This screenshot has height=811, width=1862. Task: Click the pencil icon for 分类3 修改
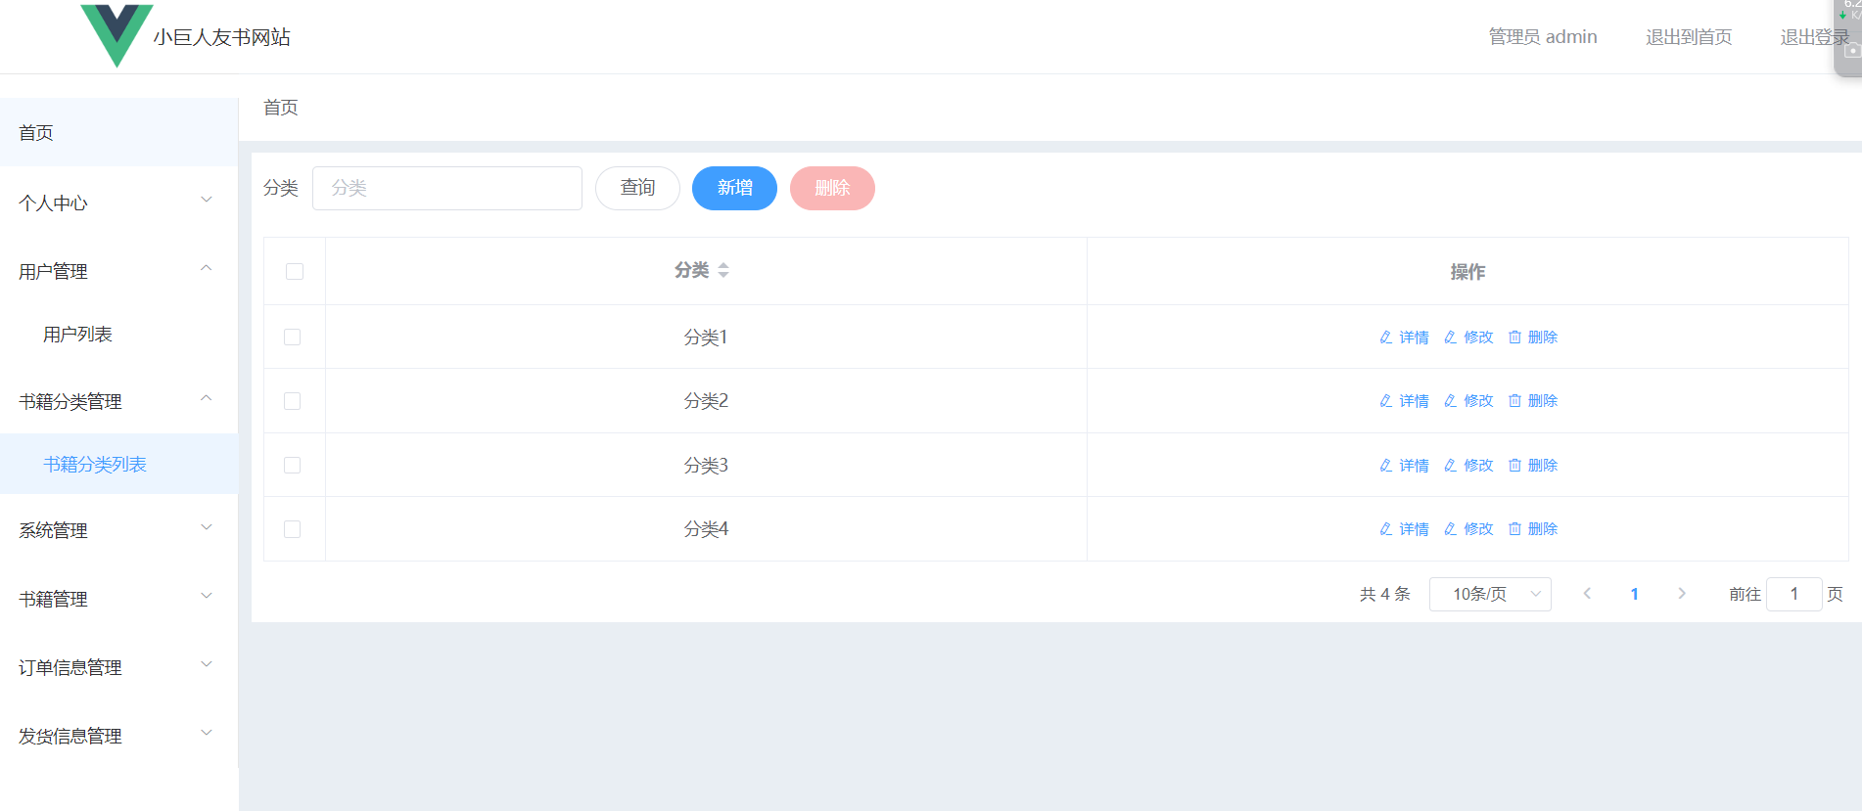pyautogui.click(x=1451, y=465)
